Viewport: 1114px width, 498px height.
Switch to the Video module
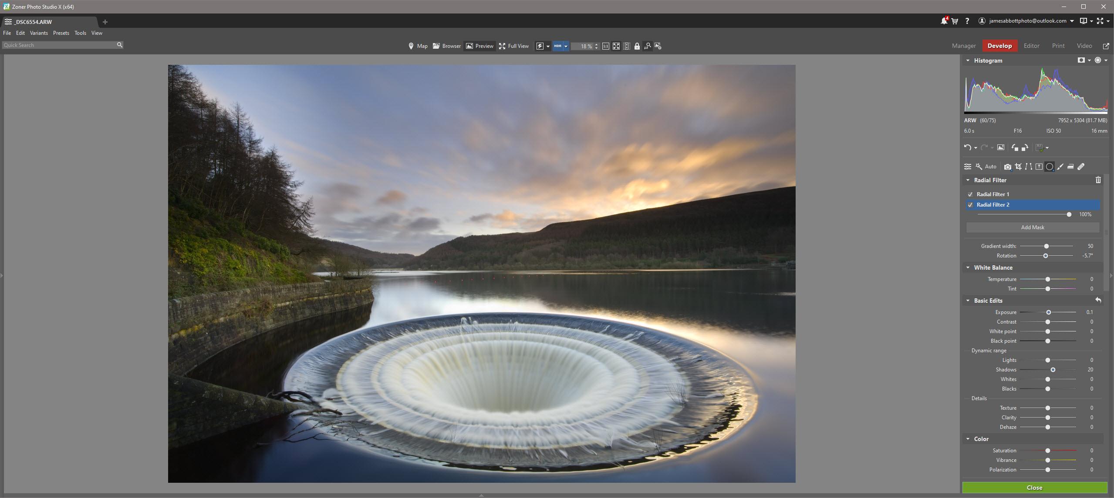(x=1084, y=46)
